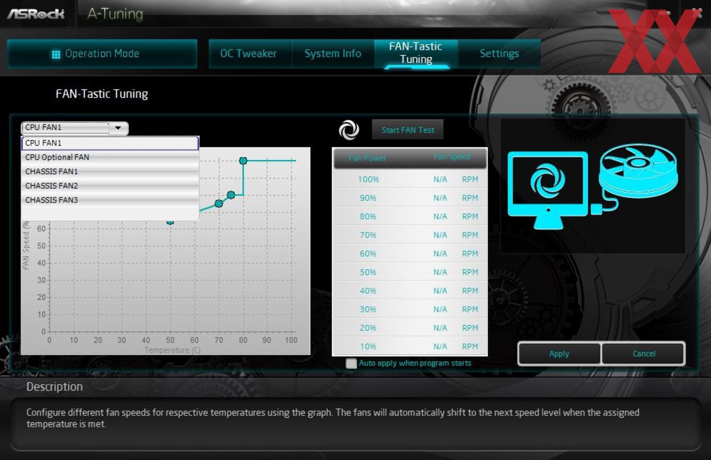
Task: Click the 100% fan power row
Action: pos(410,179)
